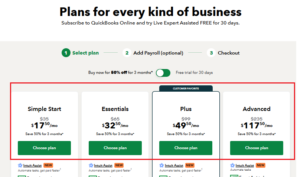Click the Free trial for 30 days label
The image size is (304, 177).
pyautogui.click(x=194, y=73)
